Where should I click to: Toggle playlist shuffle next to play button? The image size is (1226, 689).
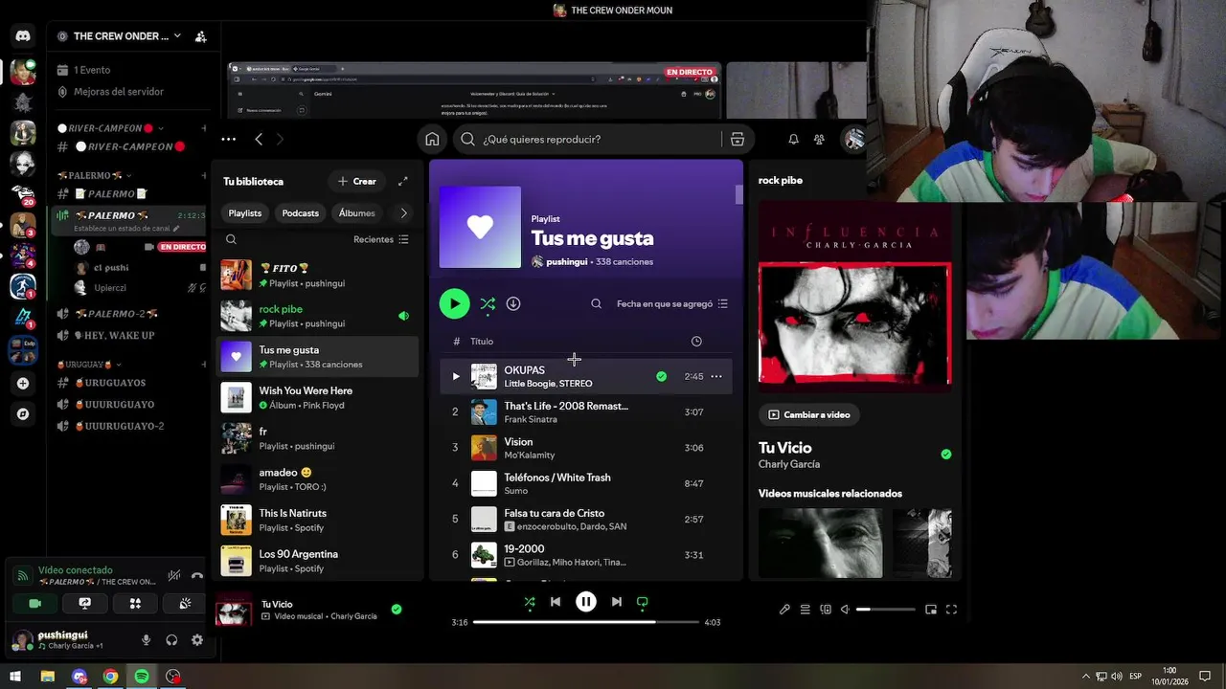(x=488, y=303)
